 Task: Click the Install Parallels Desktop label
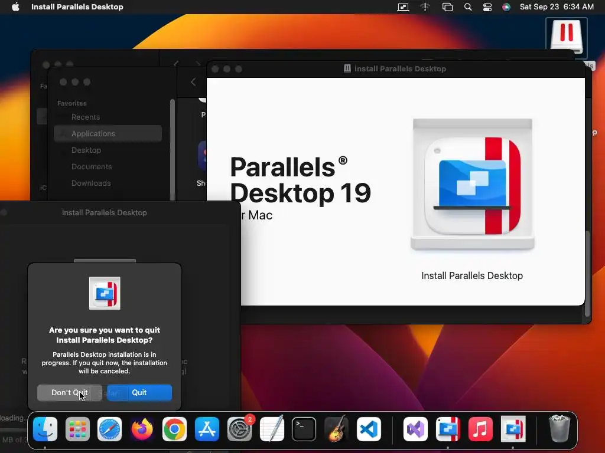pyautogui.click(x=472, y=276)
